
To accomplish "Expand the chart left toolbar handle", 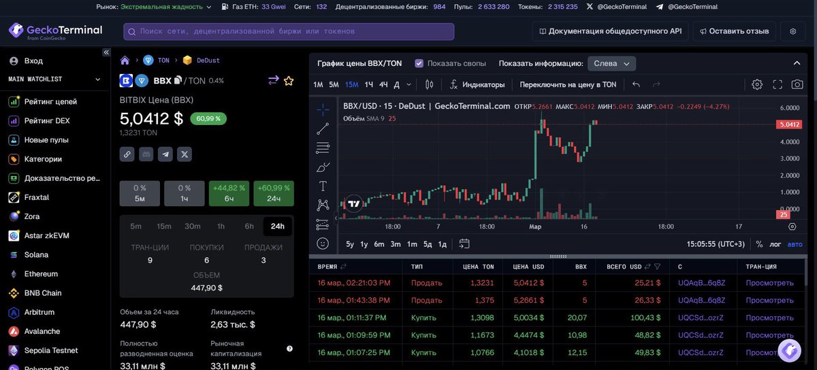I will tap(335, 218).
